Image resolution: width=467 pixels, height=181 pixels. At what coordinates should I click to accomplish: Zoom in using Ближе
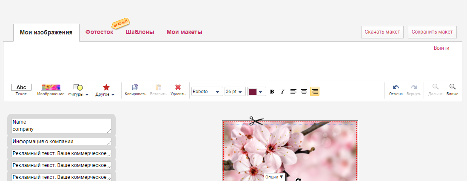tap(453, 90)
